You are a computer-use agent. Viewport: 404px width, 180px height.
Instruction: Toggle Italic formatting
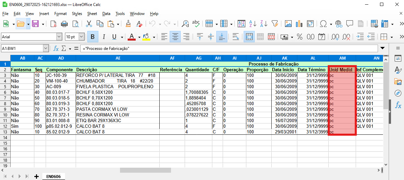pyautogui.click(x=104, y=37)
